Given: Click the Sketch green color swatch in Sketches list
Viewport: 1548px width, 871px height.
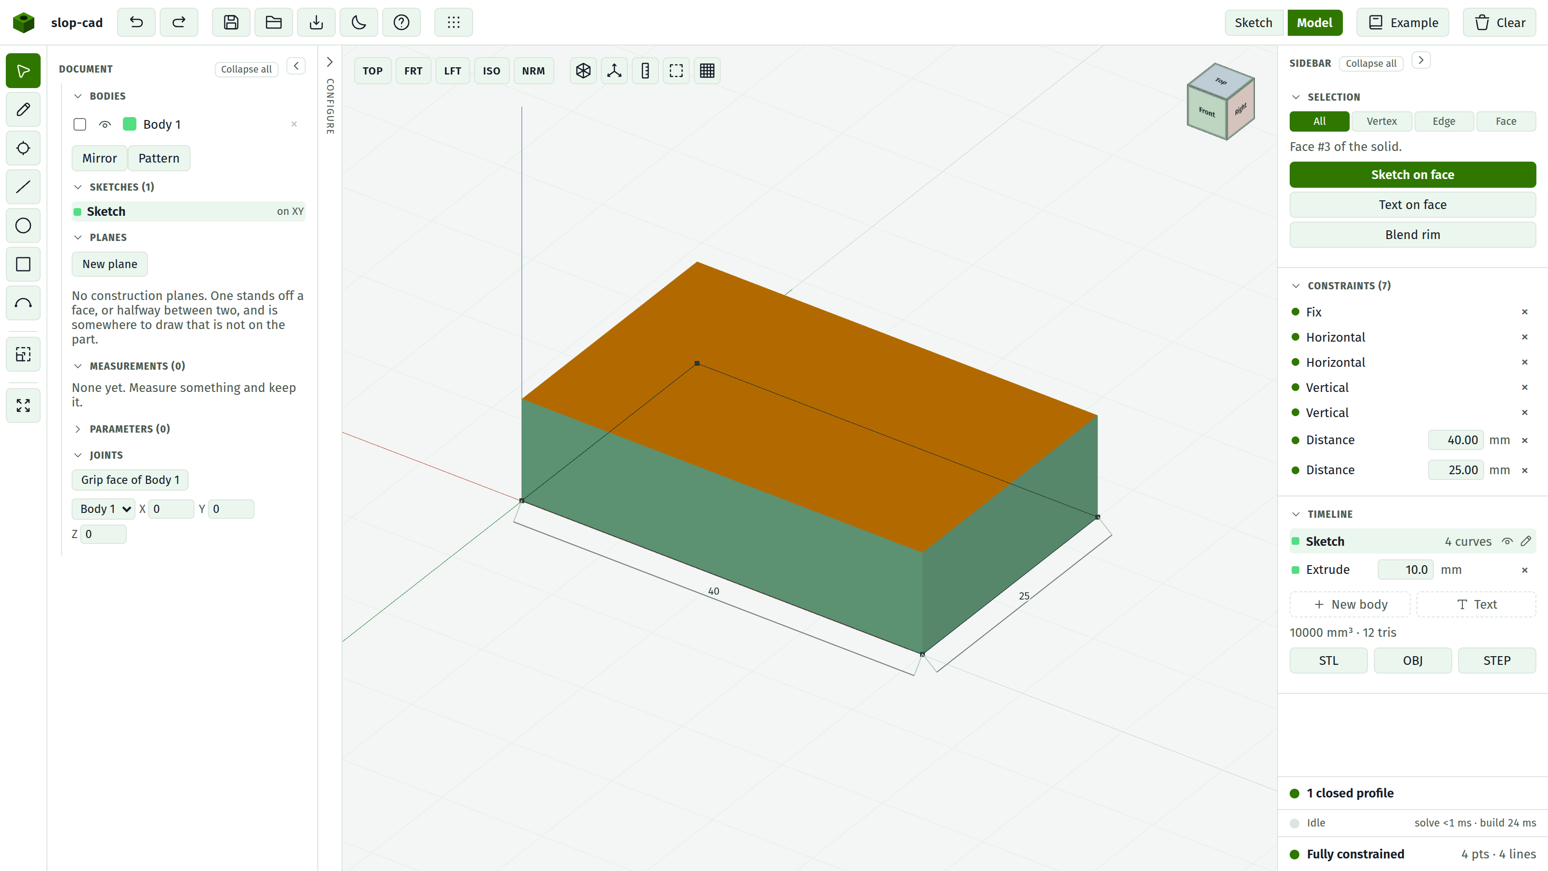Looking at the screenshot, I should (x=77, y=211).
